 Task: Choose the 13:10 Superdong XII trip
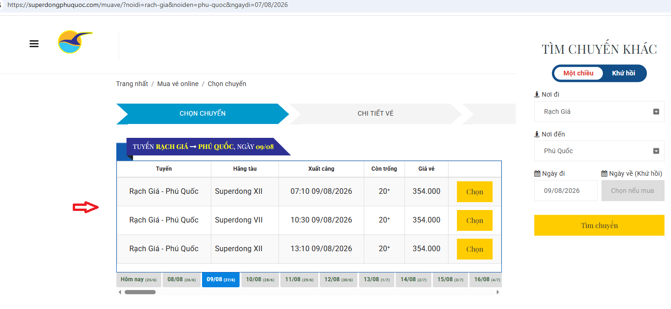click(475, 249)
